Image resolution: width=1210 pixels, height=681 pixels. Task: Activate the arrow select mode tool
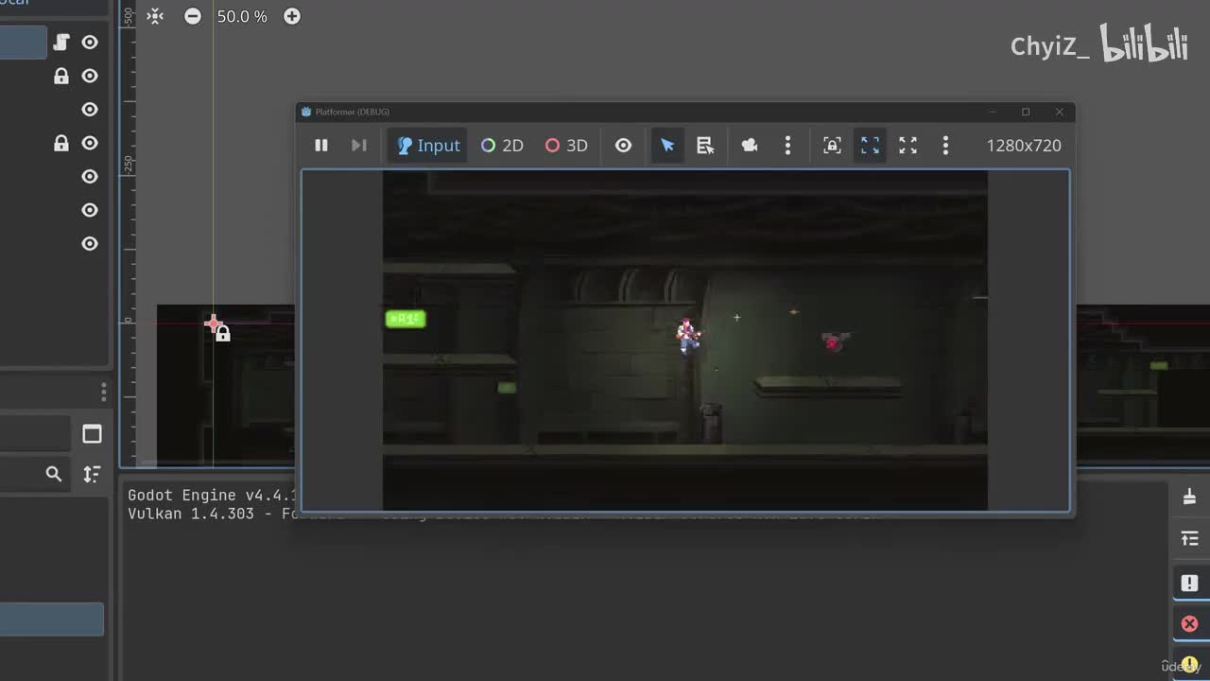pyautogui.click(x=667, y=146)
